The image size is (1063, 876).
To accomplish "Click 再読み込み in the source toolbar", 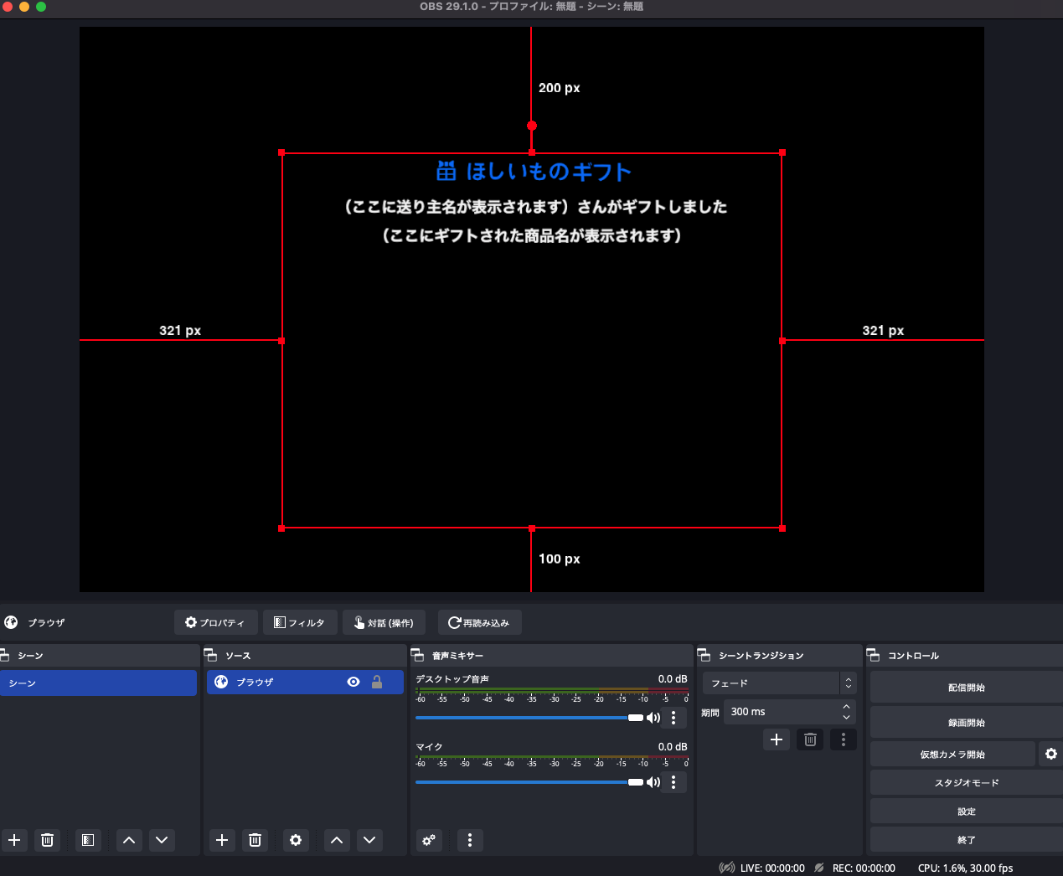I will click(479, 622).
